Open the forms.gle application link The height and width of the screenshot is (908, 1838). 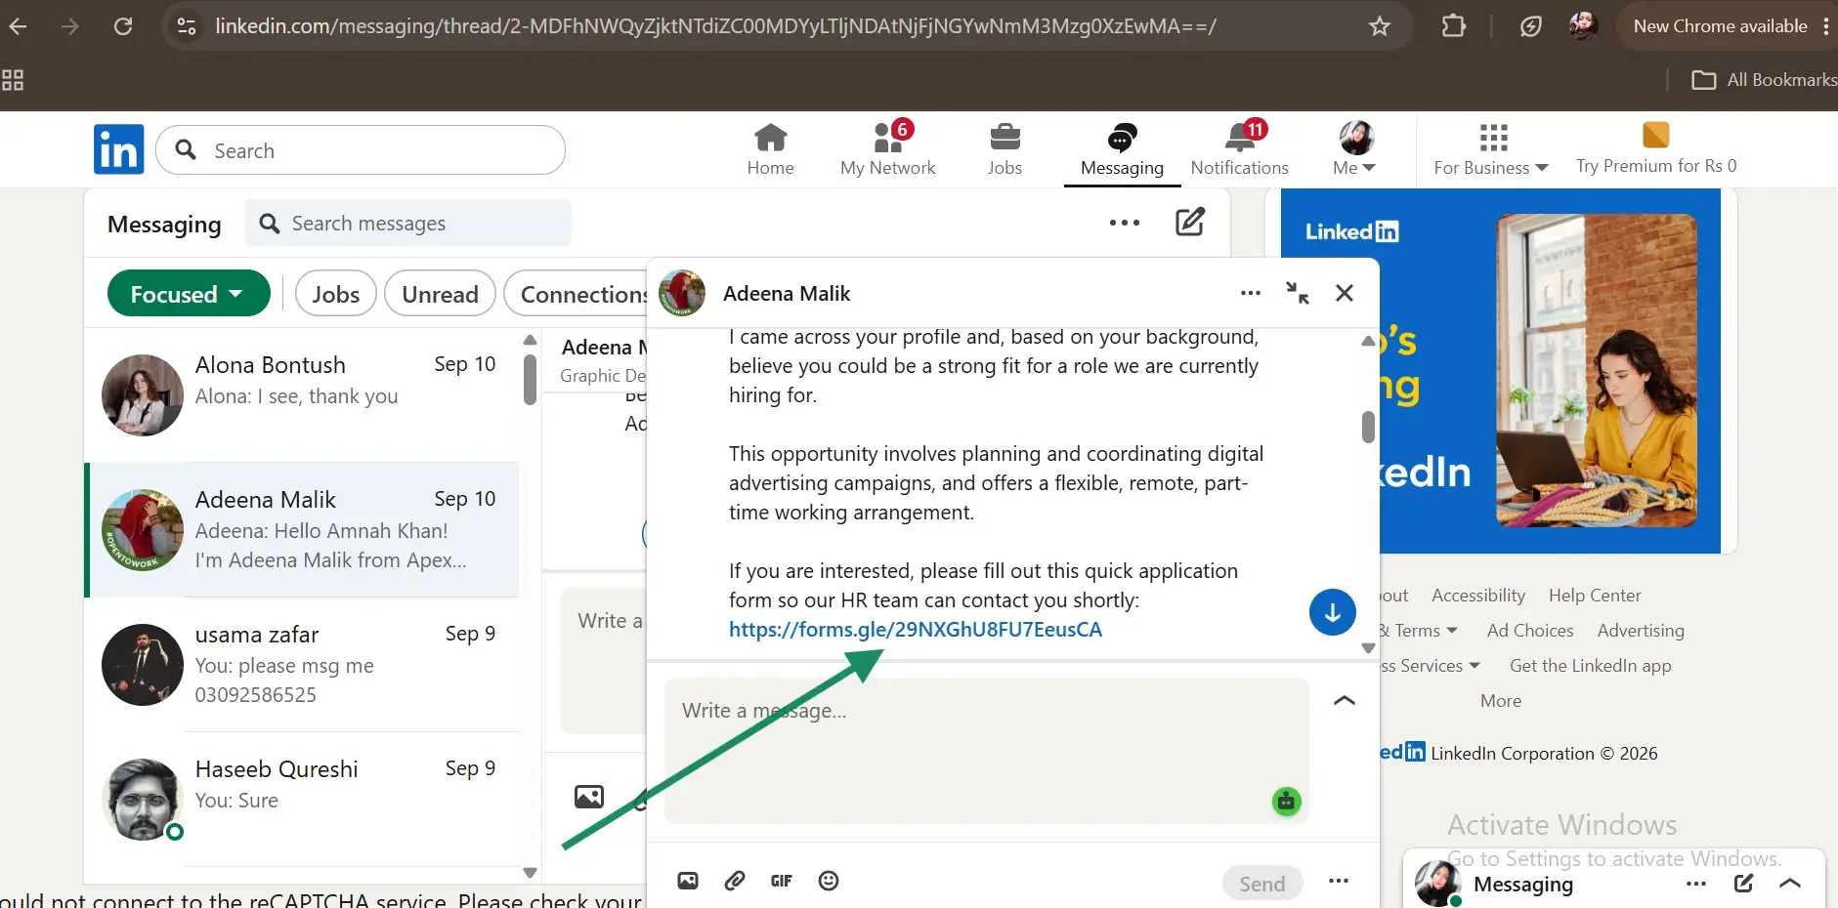pyautogui.click(x=916, y=630)
